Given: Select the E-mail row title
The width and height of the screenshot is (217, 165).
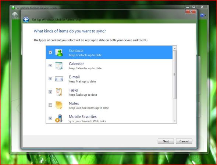Looking at the screenshot, I should point(74,77).
